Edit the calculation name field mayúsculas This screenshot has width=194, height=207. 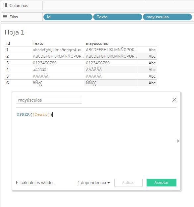pos(49,100)
